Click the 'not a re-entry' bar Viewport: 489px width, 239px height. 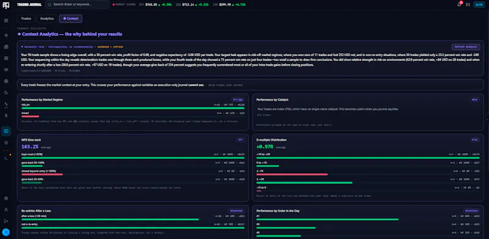(x=133, y=228)
